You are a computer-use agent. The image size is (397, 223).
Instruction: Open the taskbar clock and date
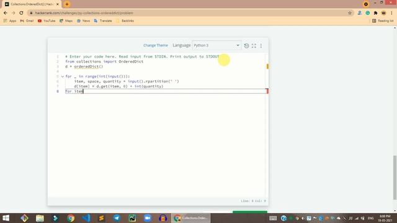click(x=385, y=218)
